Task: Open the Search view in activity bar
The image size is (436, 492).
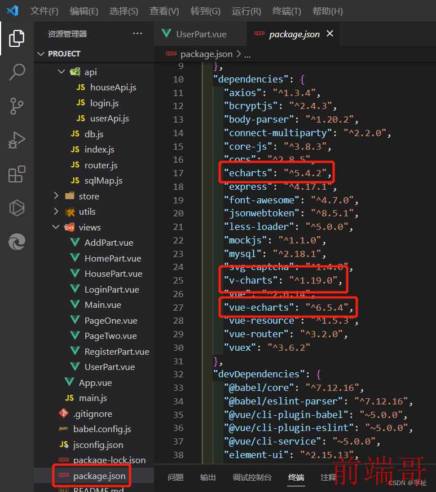Action: click(x=17, y=72)
